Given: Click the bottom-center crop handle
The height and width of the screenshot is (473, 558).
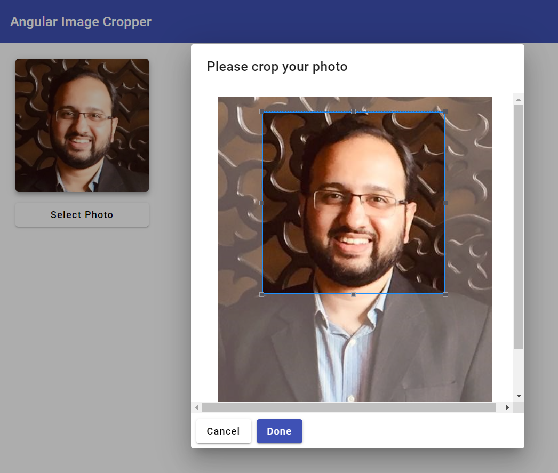Looking at the screenshot, I should tap(353, 294).
